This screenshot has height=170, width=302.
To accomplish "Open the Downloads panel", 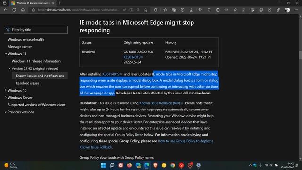I will tap(191, 10).
